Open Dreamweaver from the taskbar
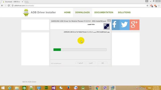Viewport: 161px width, 90px height. tap(46, 88)
